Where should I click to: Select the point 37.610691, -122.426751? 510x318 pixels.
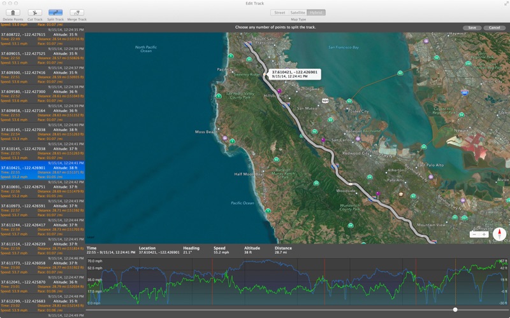[42, 189]
